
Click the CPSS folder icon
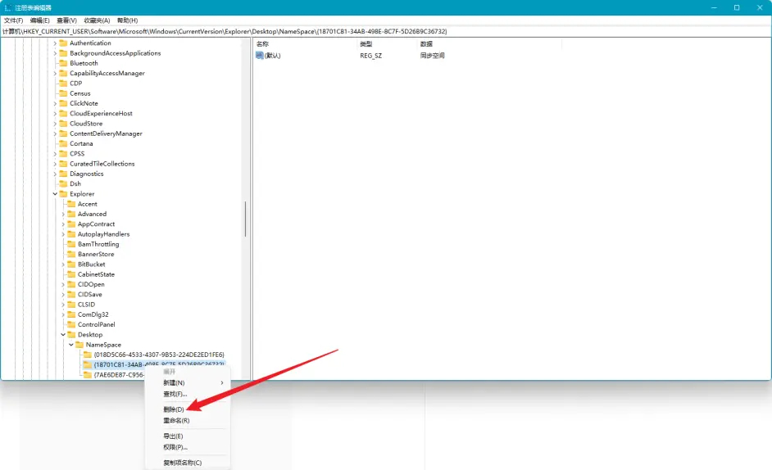tap(63, 154)
